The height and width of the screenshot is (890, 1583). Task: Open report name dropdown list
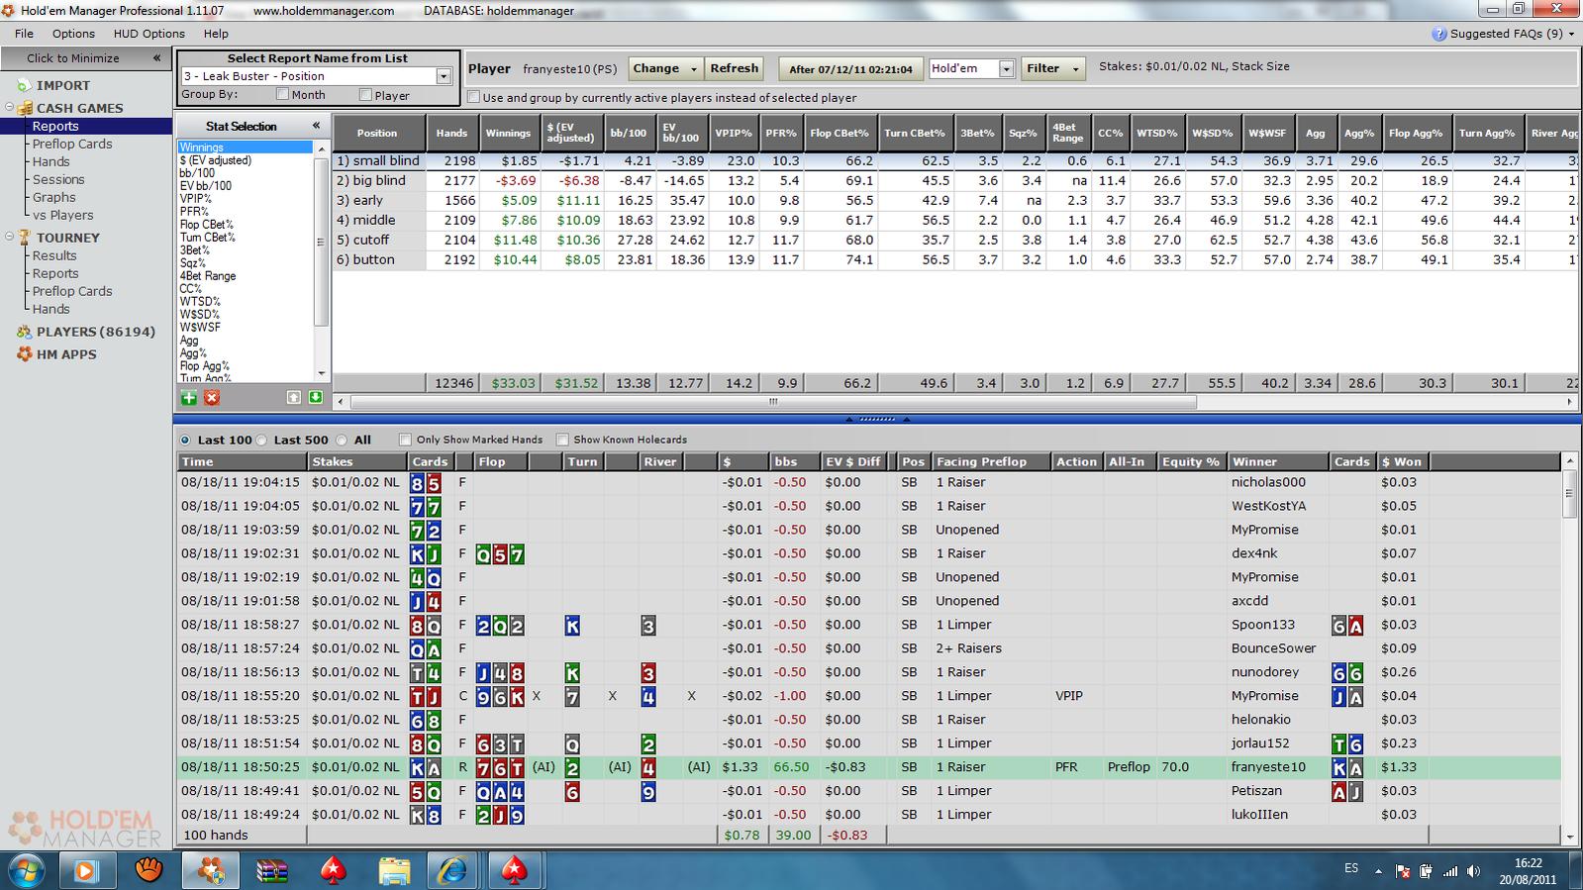tap(444, 76)
